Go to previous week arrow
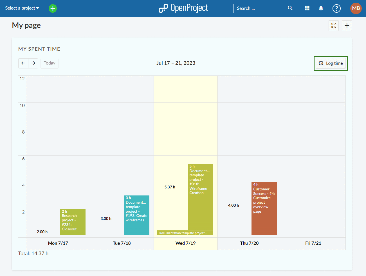The image size is (366, 276). click(x=23, y=63)
